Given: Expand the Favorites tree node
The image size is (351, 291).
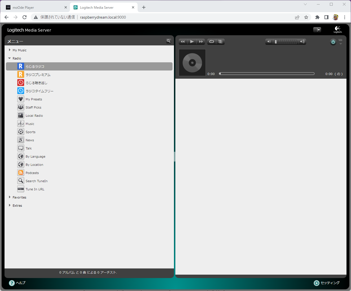Looking at the screenshot, I should coord(10,197).
